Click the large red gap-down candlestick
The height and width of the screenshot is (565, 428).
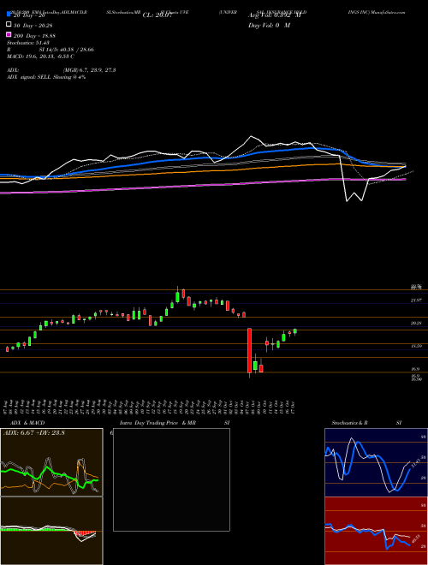pos(249,350)
